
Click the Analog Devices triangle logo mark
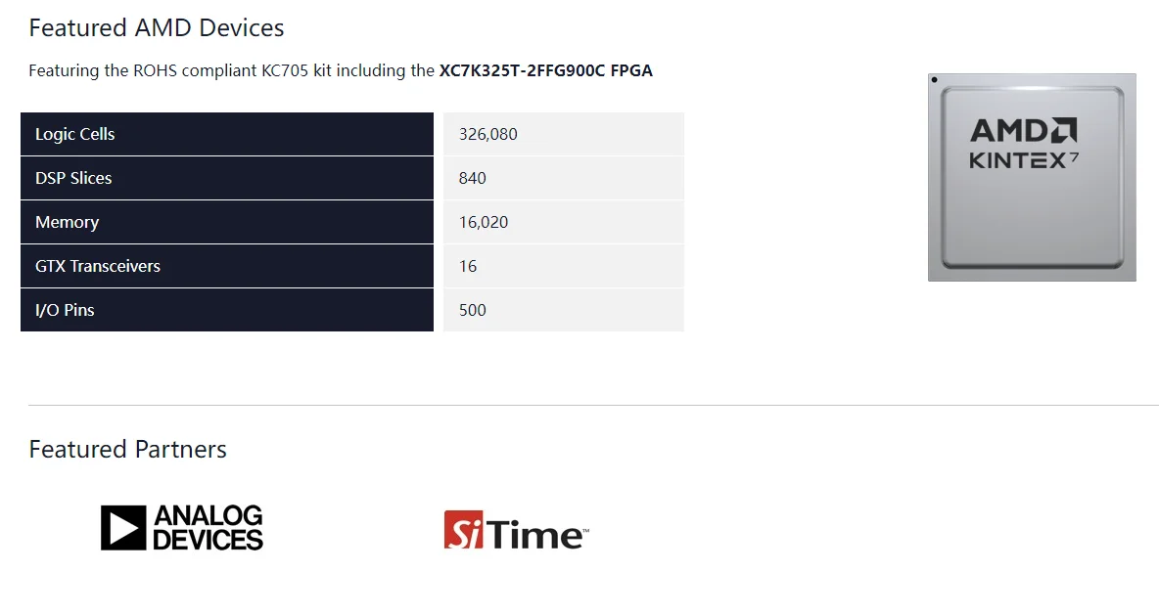123,528
